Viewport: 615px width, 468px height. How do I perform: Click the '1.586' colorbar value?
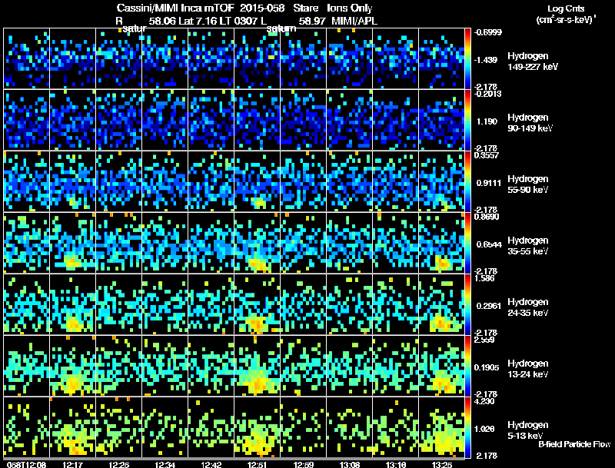[x=485, y=278]
